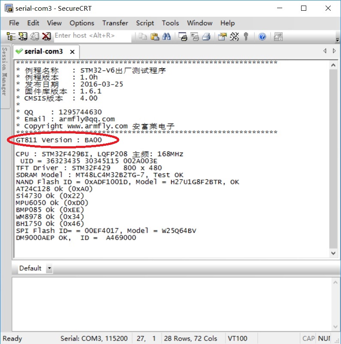Open the Transfer menu
The width and height of the screenshot is (341, 344).
pos(115,23)
